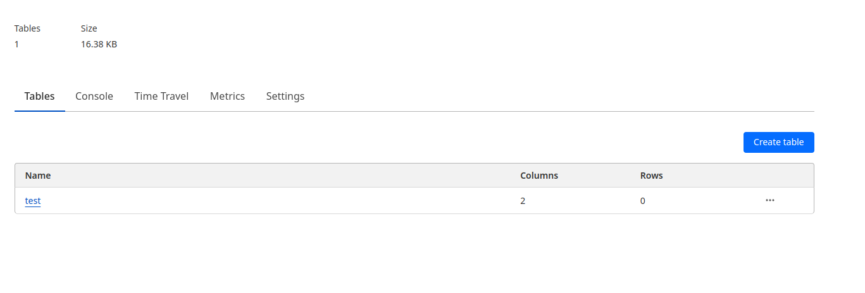Select the Tables tab
This screenshot has height=293, width=865.
click(x=39, y=97)
